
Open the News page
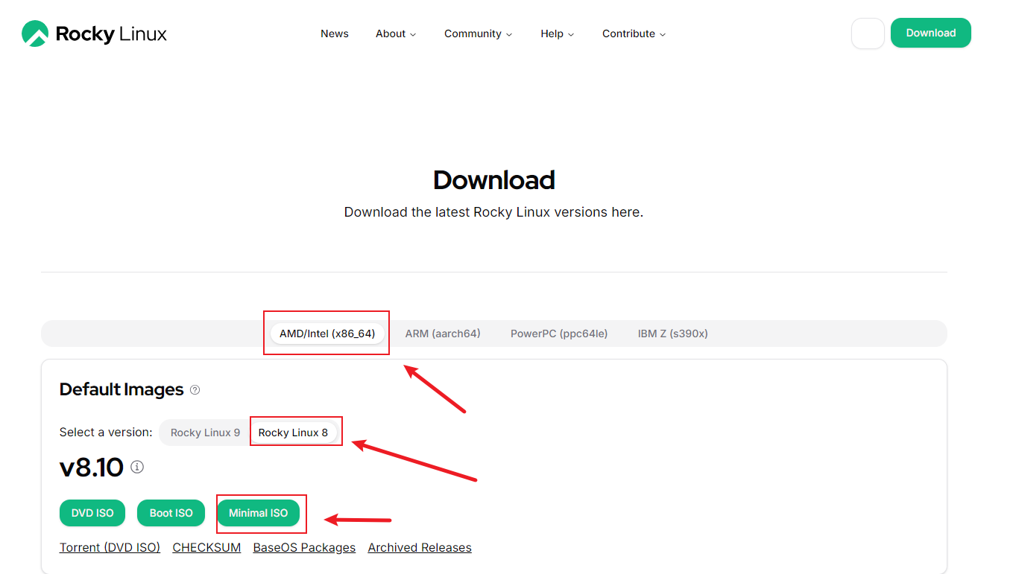coord(335,34)
